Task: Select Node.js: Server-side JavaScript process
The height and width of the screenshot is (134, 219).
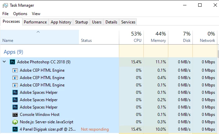Action: point(109,122)
